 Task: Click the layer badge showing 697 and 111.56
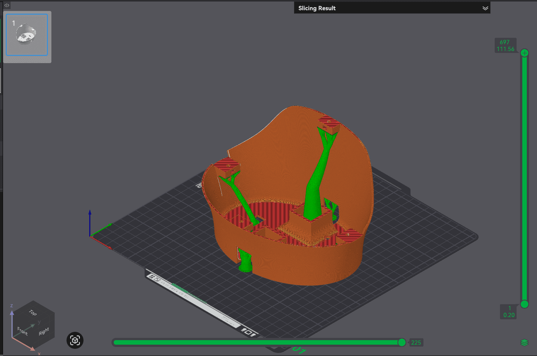click(x=506, y=45)
